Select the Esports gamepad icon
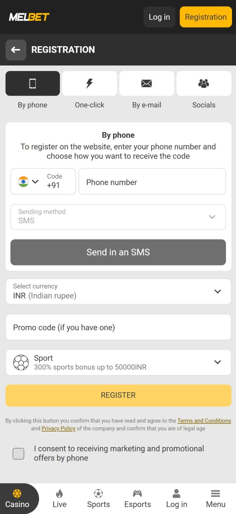The height and width of the screenshot is (514, 236). coord(137,493)
